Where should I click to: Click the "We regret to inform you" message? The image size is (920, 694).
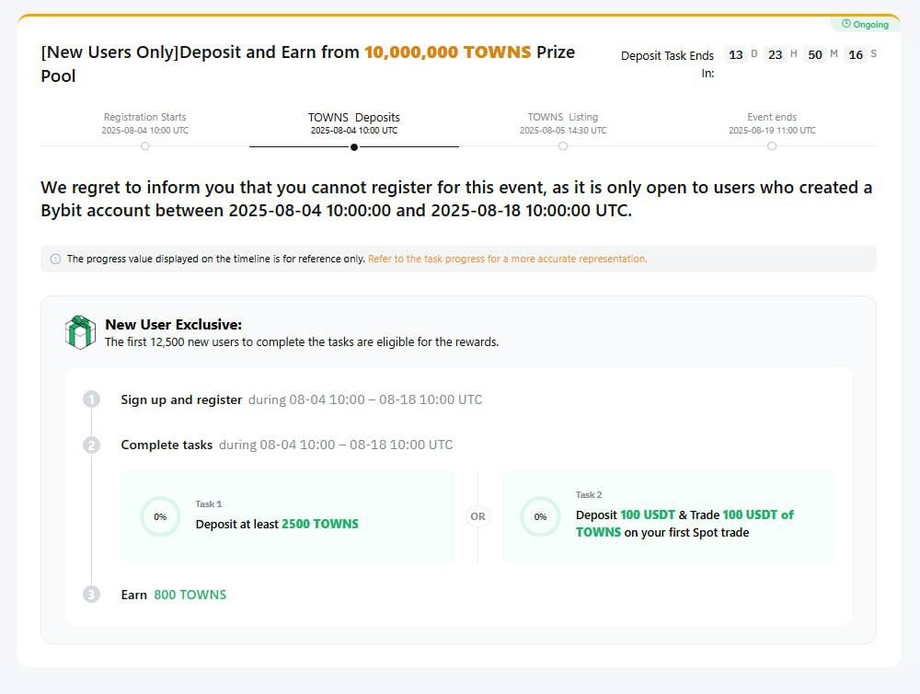click(456, 199)
